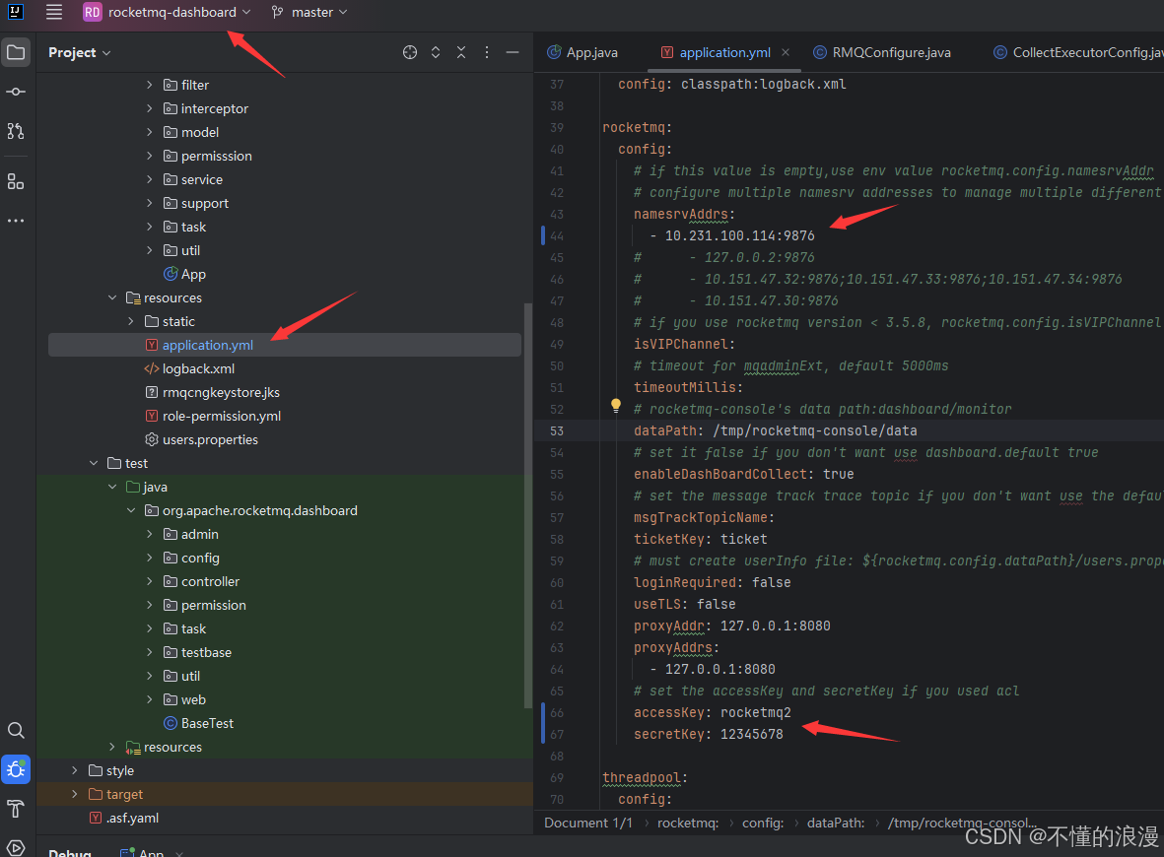The width and height of the screenshot is (1164, 857).
Task: Click Document 1/1 breadcrumb
Action: (x=588, y=823)
